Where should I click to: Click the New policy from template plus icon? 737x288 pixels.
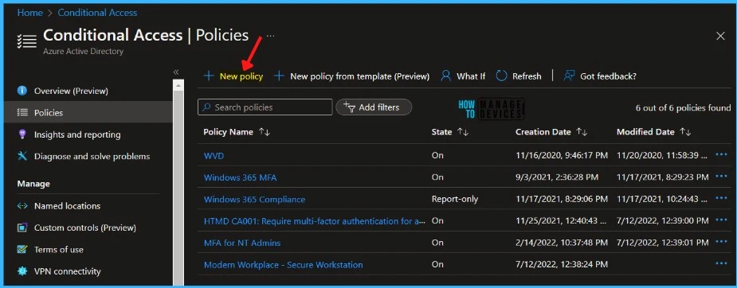(279, 76)
